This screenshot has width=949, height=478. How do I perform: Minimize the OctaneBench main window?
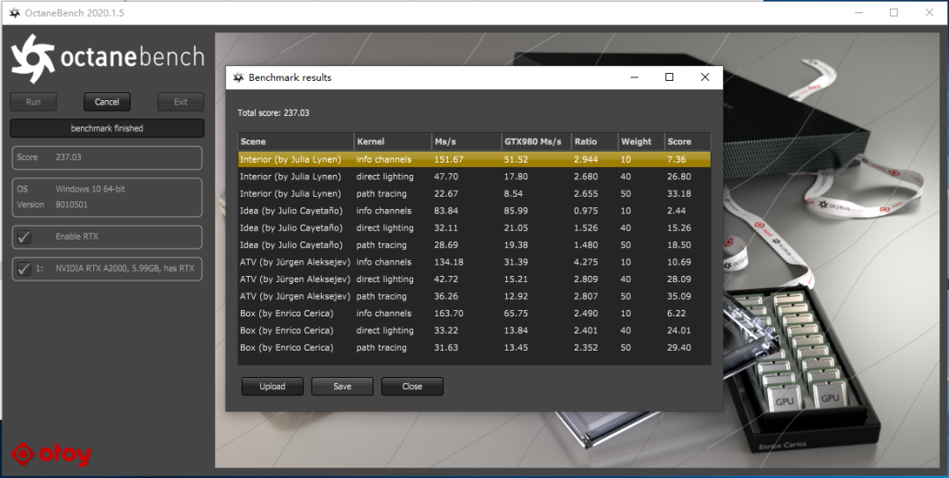(858, 12)
